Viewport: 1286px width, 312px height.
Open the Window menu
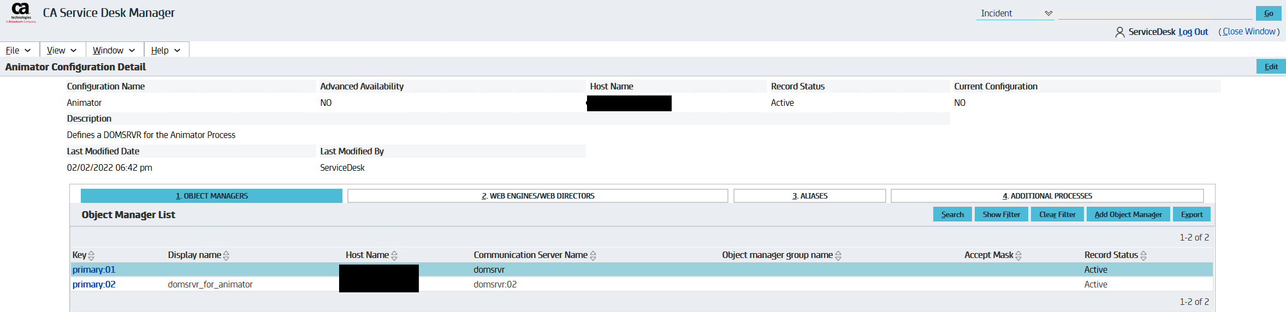(114, 50)
